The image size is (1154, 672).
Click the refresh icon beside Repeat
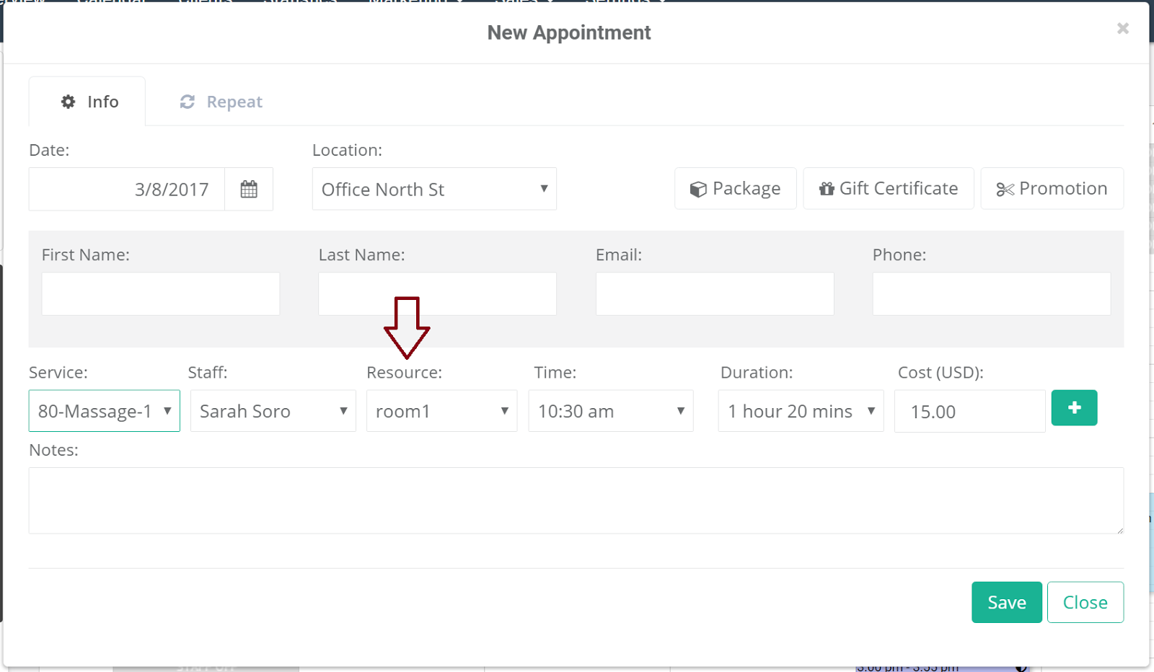187,102
